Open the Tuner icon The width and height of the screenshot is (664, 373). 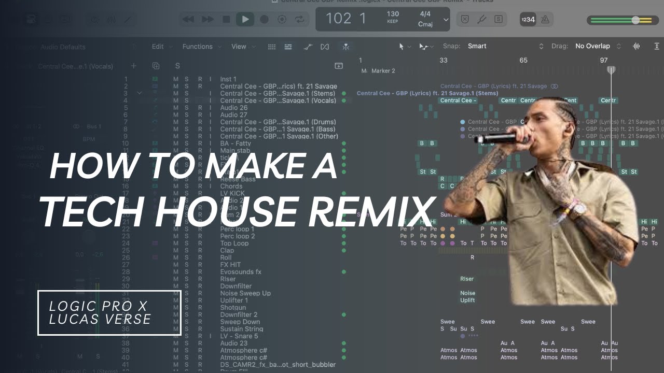[x=481, y=20]
